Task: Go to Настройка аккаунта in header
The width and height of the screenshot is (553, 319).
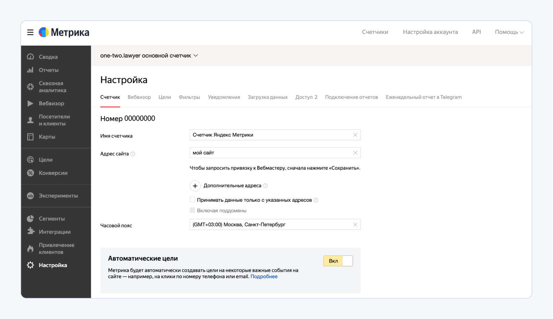Action: tap(430, 32)
